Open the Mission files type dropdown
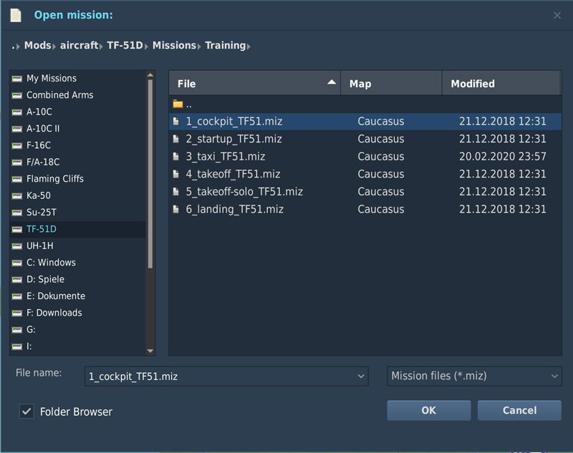The height and width of the screenshot is (453, 573). [x=554, y=376]
